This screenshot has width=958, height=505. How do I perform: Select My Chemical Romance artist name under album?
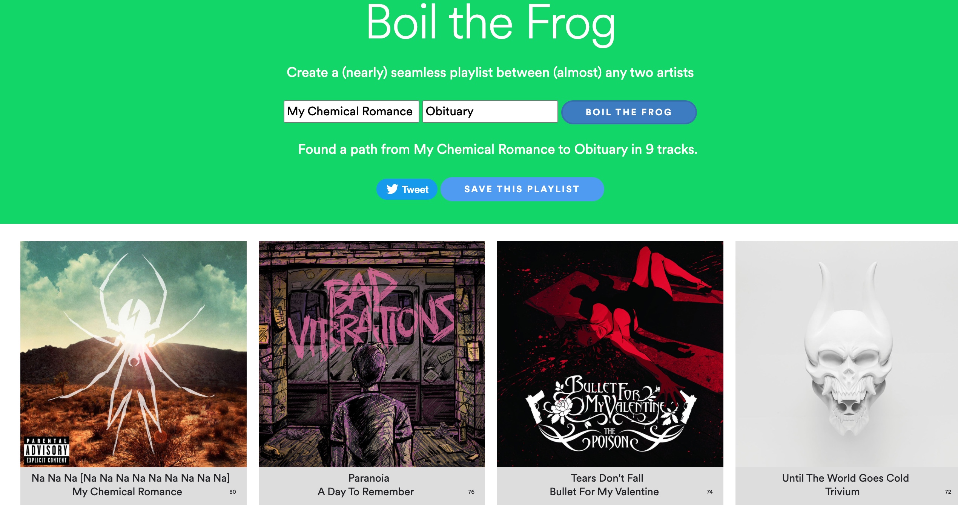(x=127, y=491)
